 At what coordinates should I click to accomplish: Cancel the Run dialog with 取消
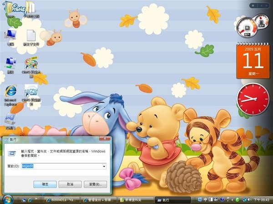point(70,184)
